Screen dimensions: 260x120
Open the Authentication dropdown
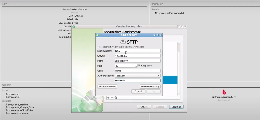point(137,76)
